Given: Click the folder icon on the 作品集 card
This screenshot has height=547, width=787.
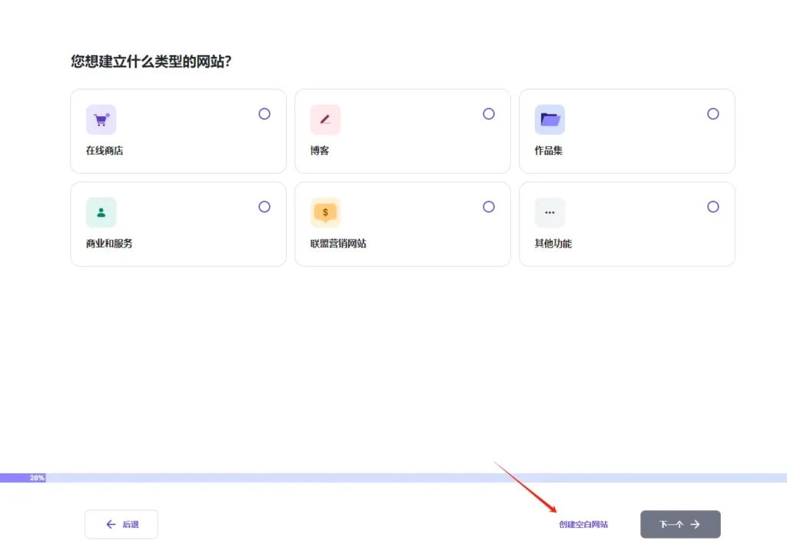Looking at the screenshot, I should coord(550,119).
